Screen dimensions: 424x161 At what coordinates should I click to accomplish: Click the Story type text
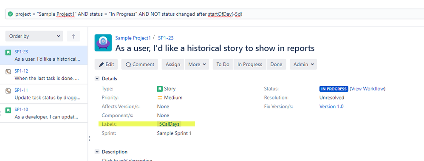(x=170, y=88)
